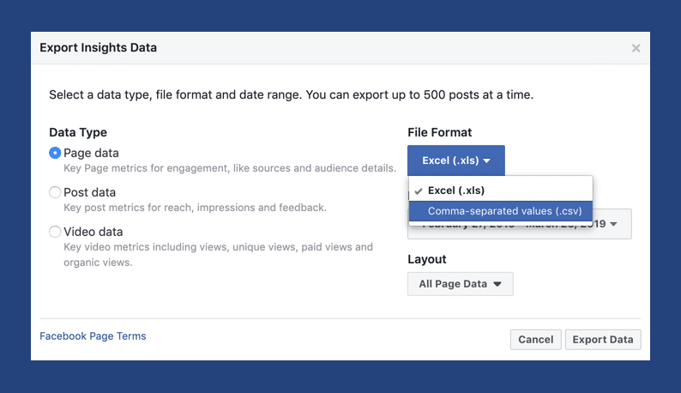The image size is (681, 393).
Task: Pick the Video data radio button
Action: click(x=55, y=232)
